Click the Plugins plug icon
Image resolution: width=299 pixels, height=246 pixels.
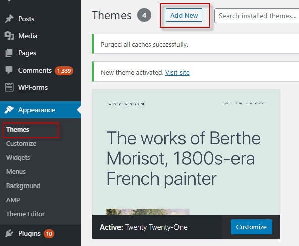tap(9, 233)
